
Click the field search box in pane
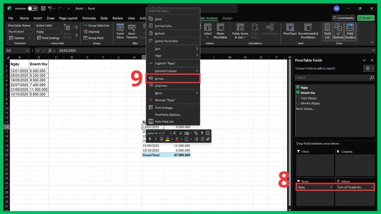point(332,78)
